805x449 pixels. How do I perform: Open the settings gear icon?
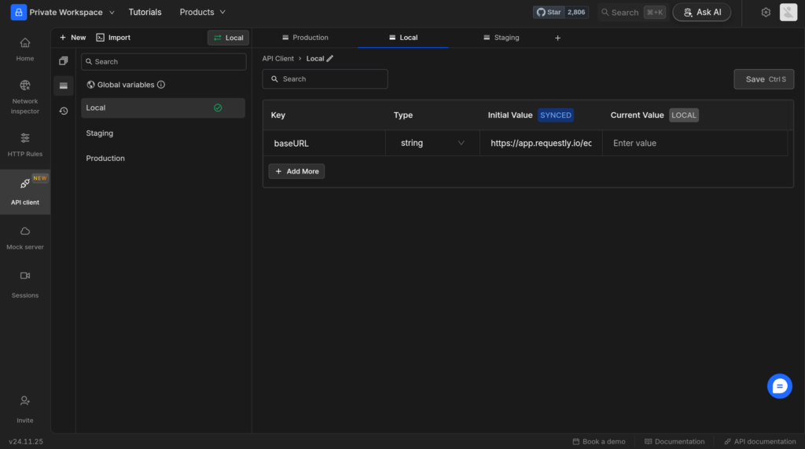[x=766, y=13]
